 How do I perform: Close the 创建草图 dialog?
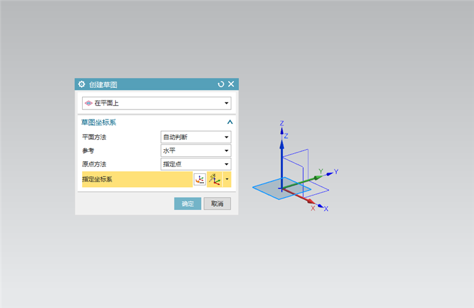[x=231, y=84]
